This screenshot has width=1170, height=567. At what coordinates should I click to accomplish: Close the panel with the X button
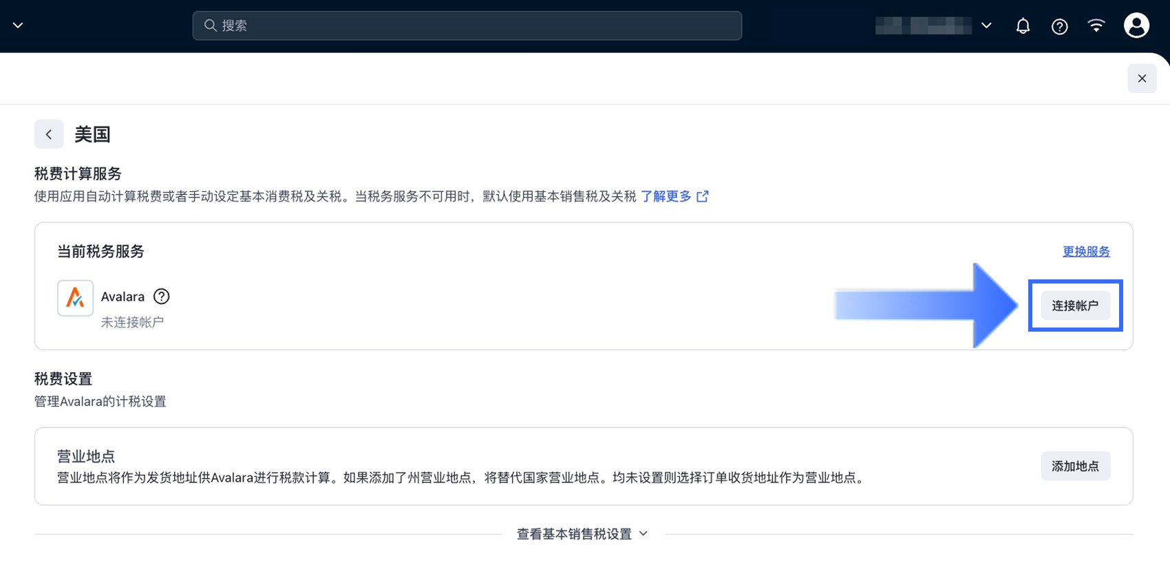click(1142, 78)
